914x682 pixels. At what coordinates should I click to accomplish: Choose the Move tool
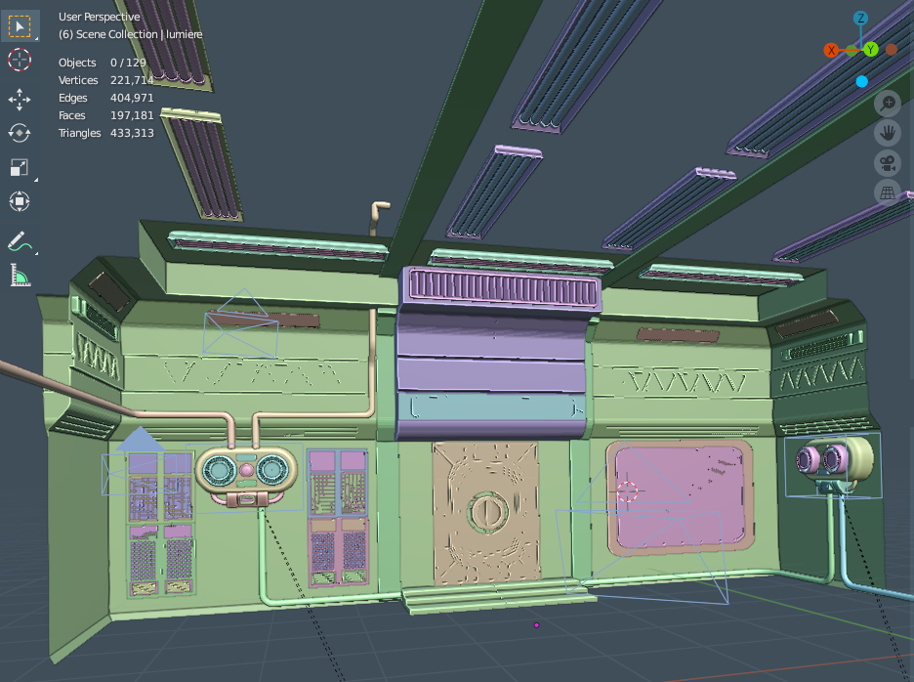[x=20, y=100]
